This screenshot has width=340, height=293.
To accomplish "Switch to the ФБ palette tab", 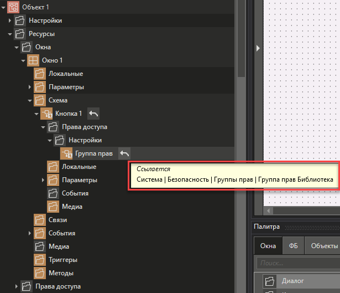I will click(293, 246).
